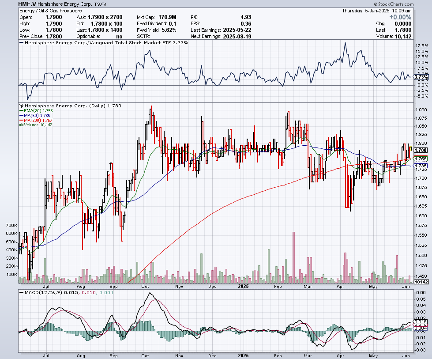
Task: Click the Optionable value no
Action: [x=119, y=36]
